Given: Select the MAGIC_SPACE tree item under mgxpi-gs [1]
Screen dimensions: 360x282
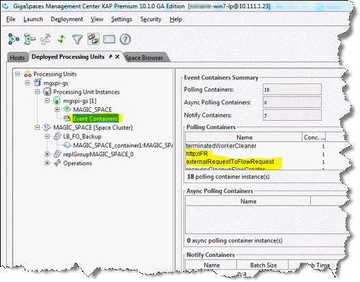Looking at the screenshot, I should (92, 110).
